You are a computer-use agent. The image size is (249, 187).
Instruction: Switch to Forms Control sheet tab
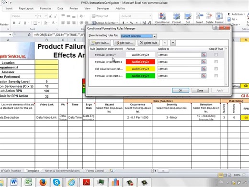[95, 171]
